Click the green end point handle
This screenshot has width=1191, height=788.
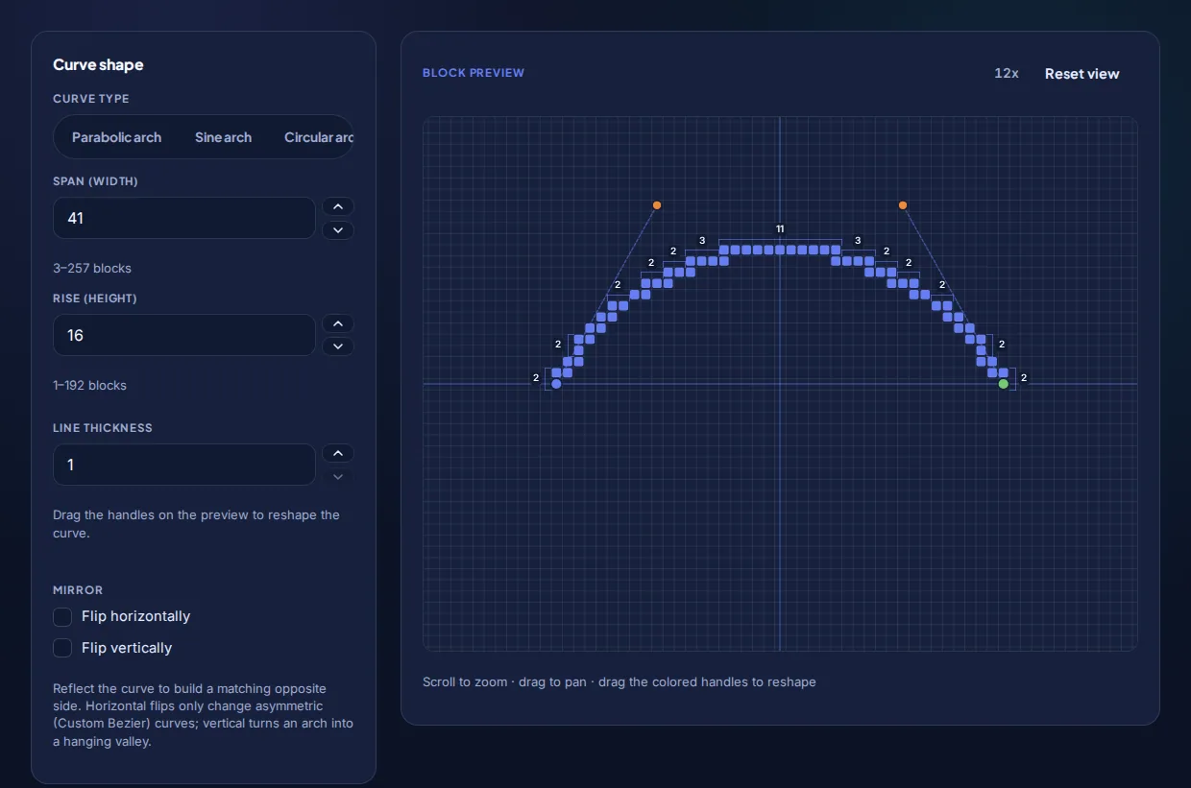pyautogui.click(x=1004, y=384)
